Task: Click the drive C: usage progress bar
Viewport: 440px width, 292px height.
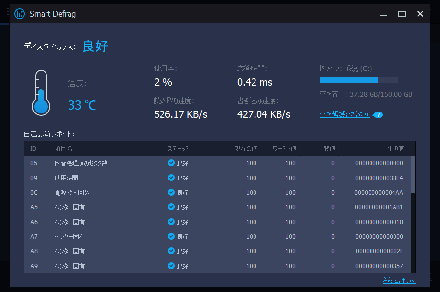Action: point(358,80)
